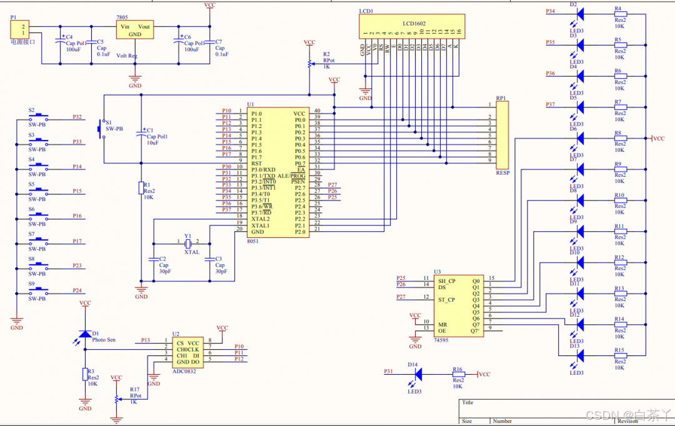Select the U2 ADC0832 chip
Viewport: 675px width, 426px height.
pos(188,352)
